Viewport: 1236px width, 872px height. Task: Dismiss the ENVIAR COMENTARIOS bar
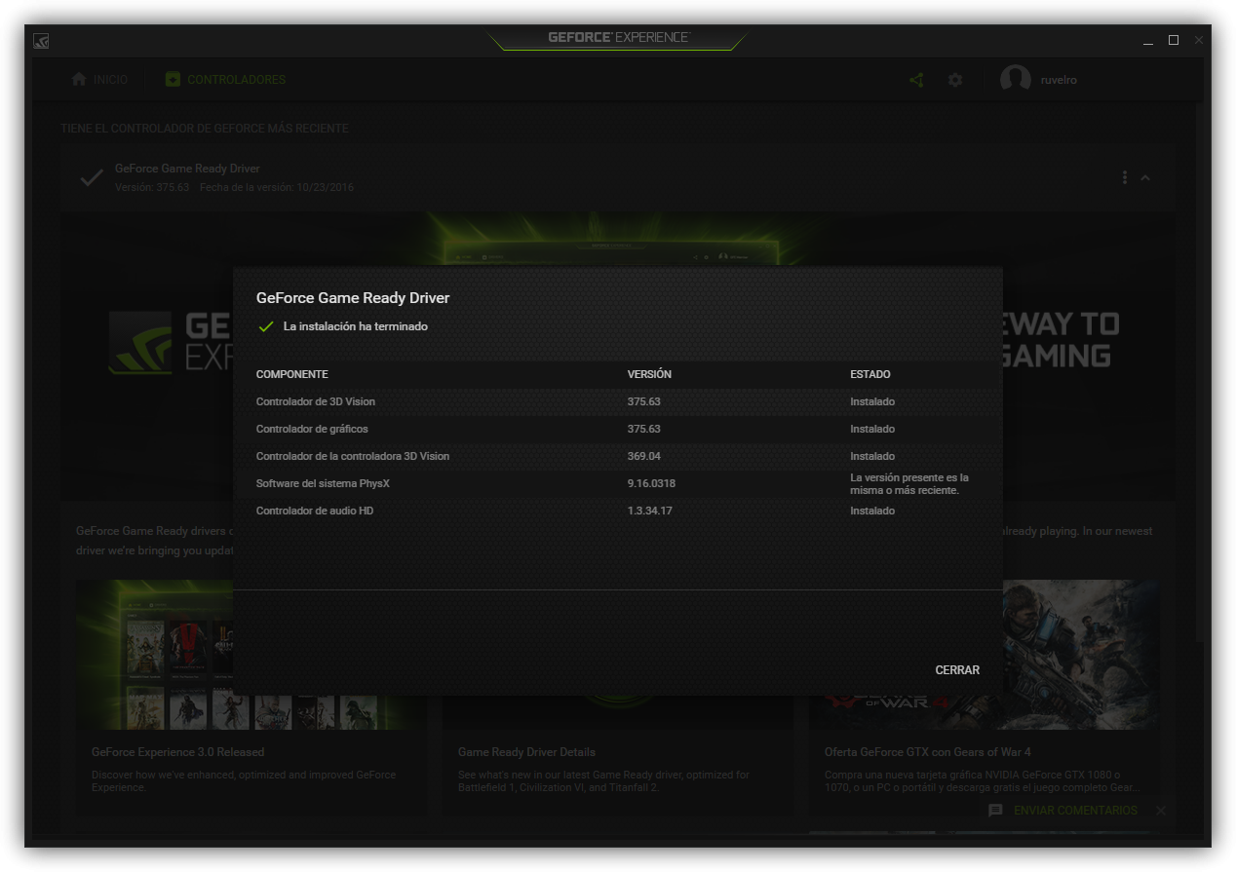tap(1160, 811)
